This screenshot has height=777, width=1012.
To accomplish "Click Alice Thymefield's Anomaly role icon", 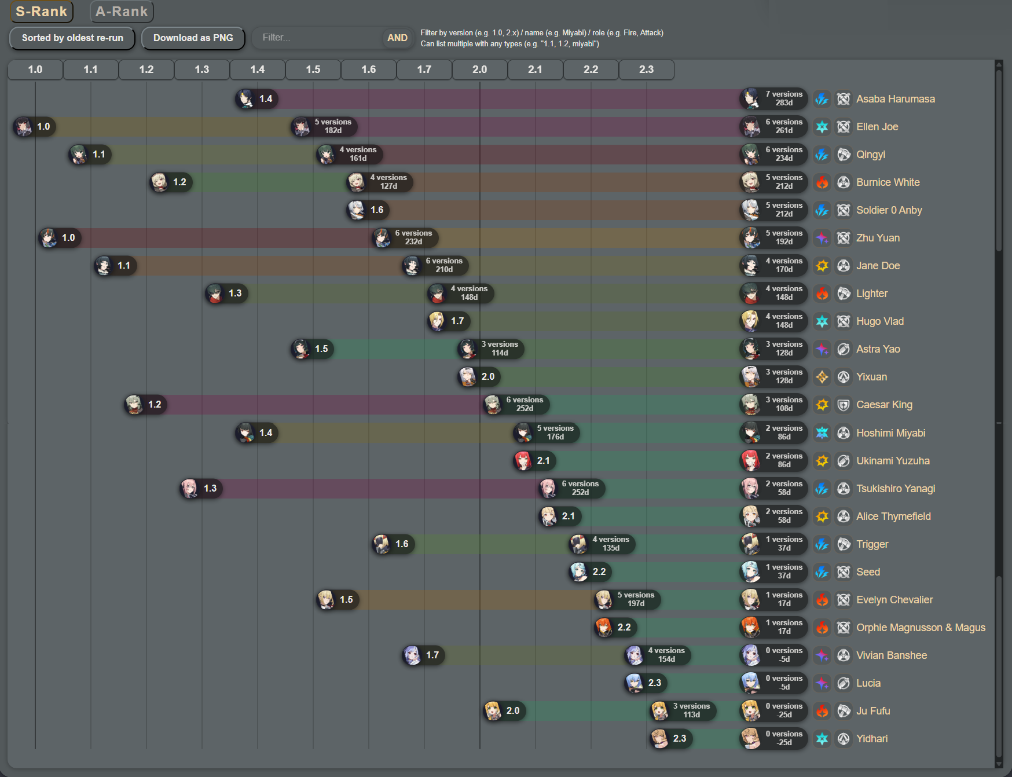I will pos(844,516).
